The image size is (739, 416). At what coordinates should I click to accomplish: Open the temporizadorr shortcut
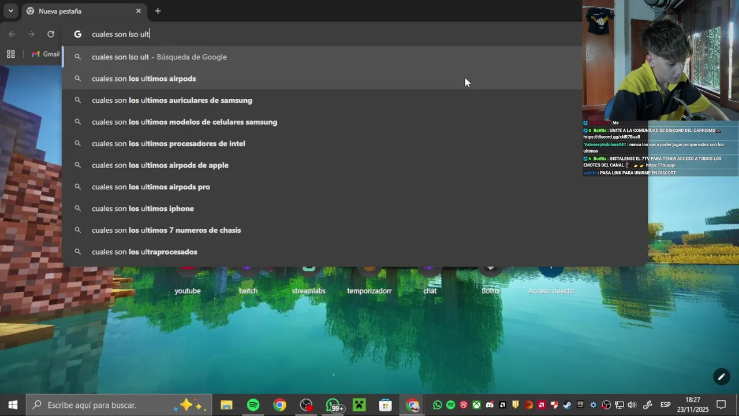pyautogui.click(x=369, y=281)
